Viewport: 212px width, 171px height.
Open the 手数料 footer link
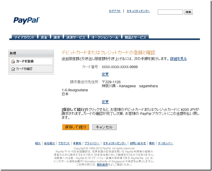[77, 143]
